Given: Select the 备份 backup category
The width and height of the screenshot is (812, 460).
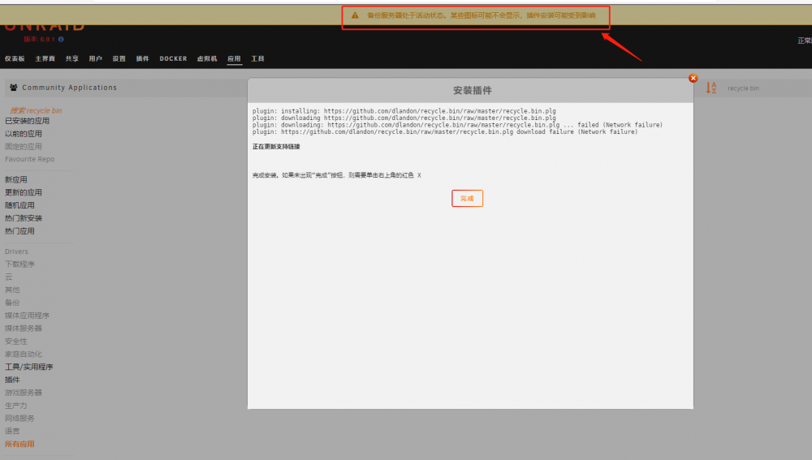Looking at the screenshot, I should [12, 303].
